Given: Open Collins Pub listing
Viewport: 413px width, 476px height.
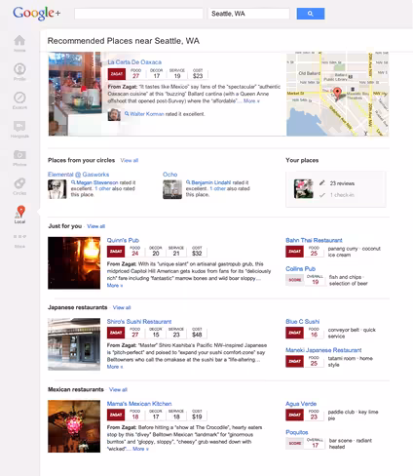Looking at the screenshot, I should [x=300, y=269].
